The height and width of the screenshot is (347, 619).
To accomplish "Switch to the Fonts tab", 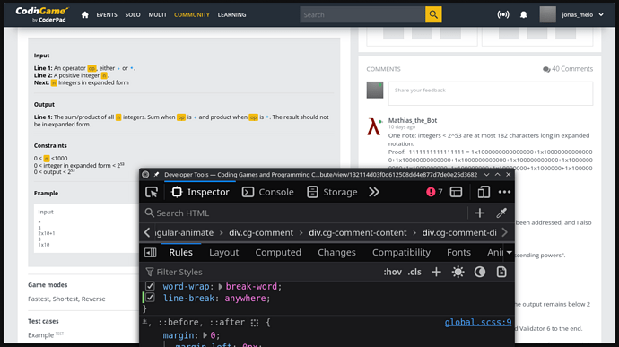I will pos(458,253).
